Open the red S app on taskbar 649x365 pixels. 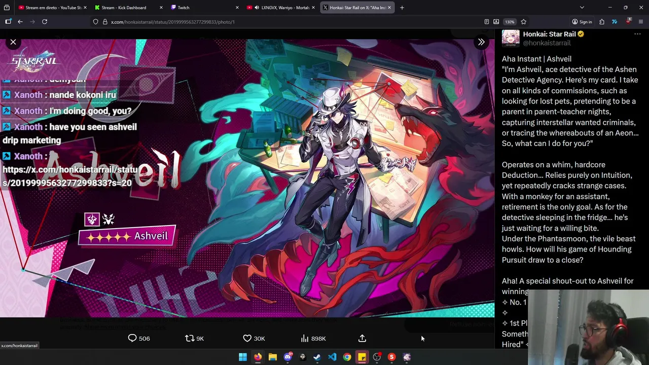pyautogui.click(x=391, y=357)
